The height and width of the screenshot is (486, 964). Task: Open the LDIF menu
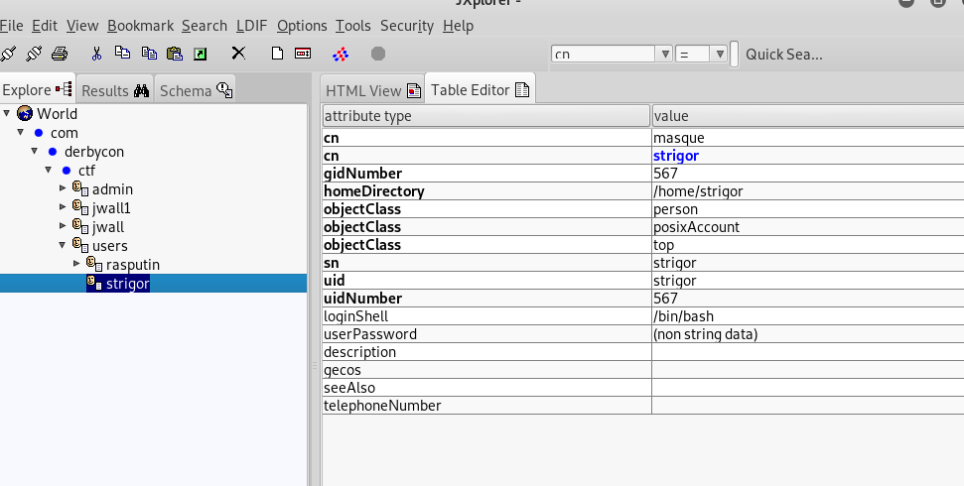point(251,26)
